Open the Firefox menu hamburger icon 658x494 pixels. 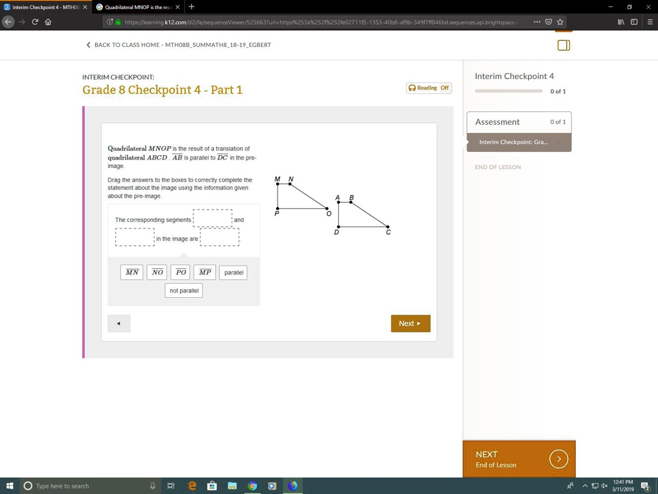(650, 21)
